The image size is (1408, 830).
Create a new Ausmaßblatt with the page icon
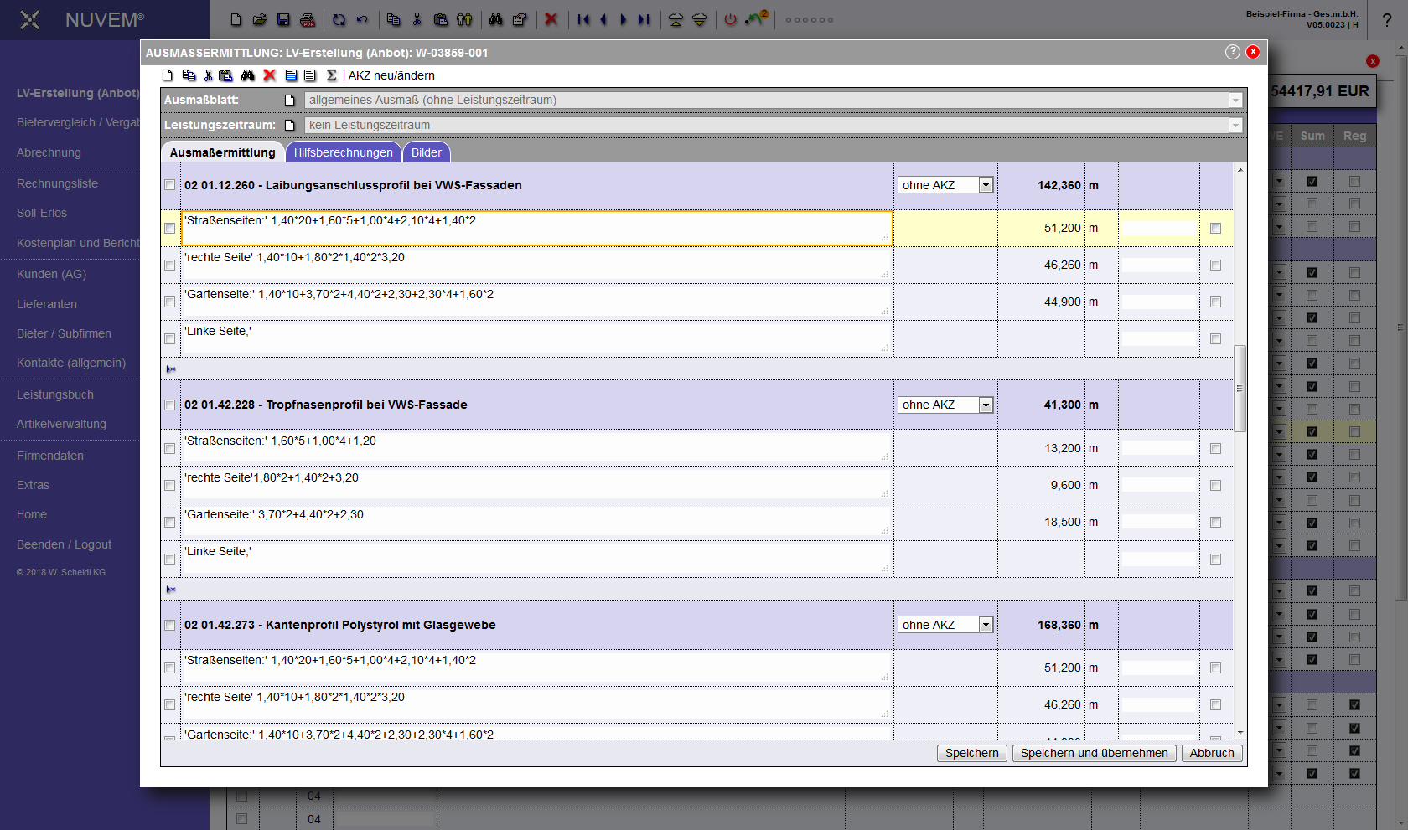tap(290, 101)
